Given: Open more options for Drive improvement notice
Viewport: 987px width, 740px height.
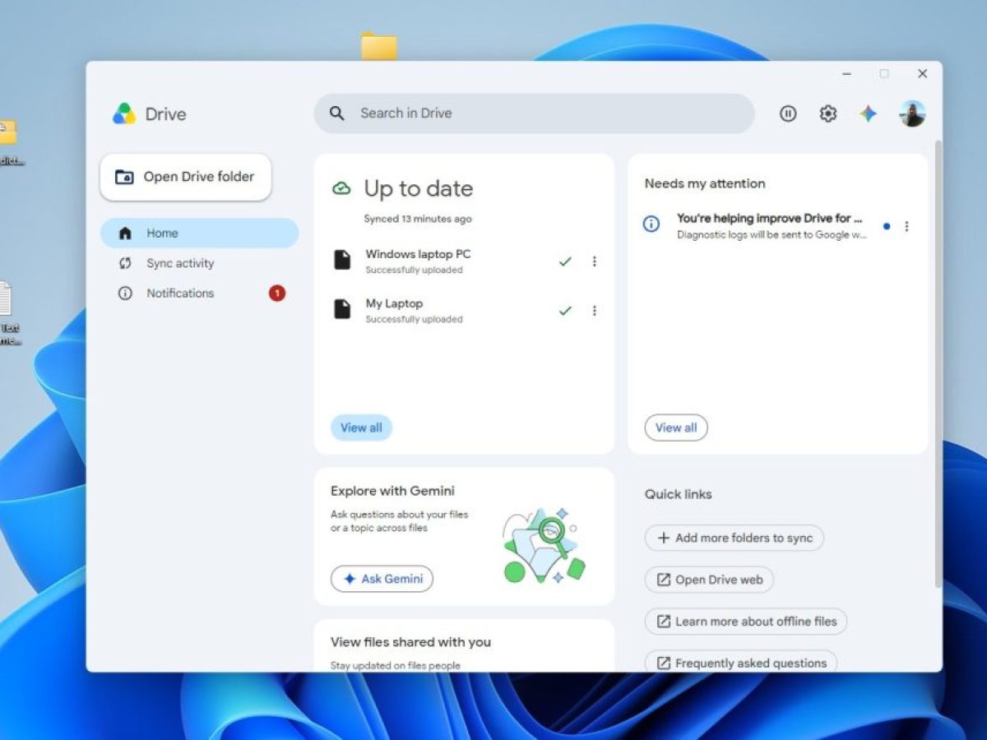Looking at the screenshot, I should point(906,226).
